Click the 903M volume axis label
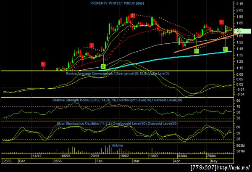Viewport: 252px width, 172px height. (x=241, y=146)
